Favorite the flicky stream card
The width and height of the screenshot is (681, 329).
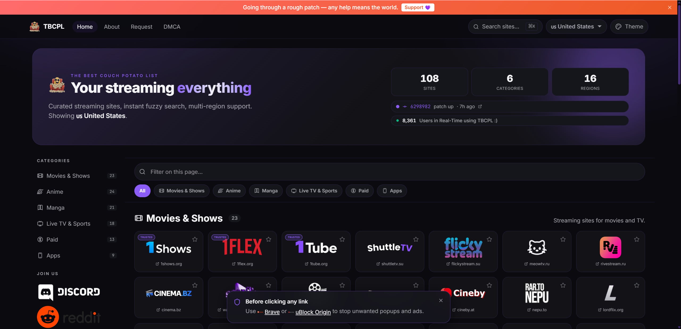489,239
